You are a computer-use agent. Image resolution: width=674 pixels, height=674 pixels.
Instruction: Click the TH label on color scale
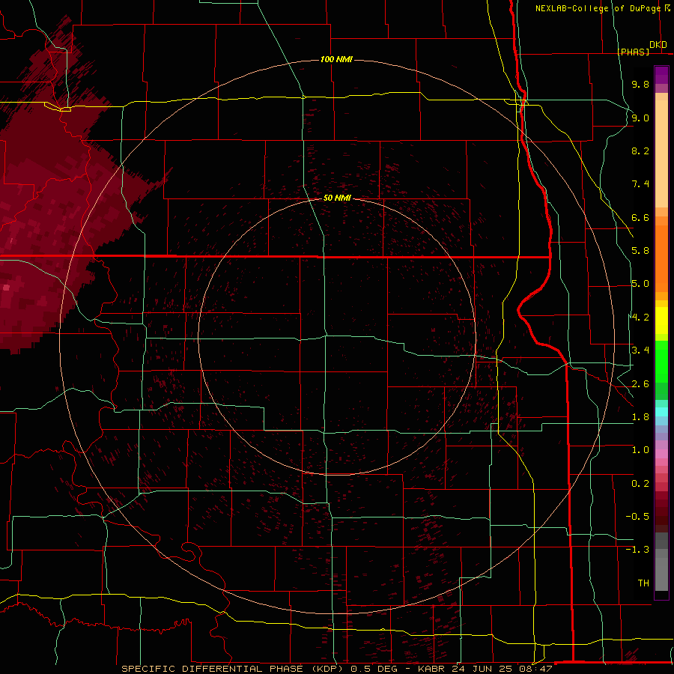(643, 583)
